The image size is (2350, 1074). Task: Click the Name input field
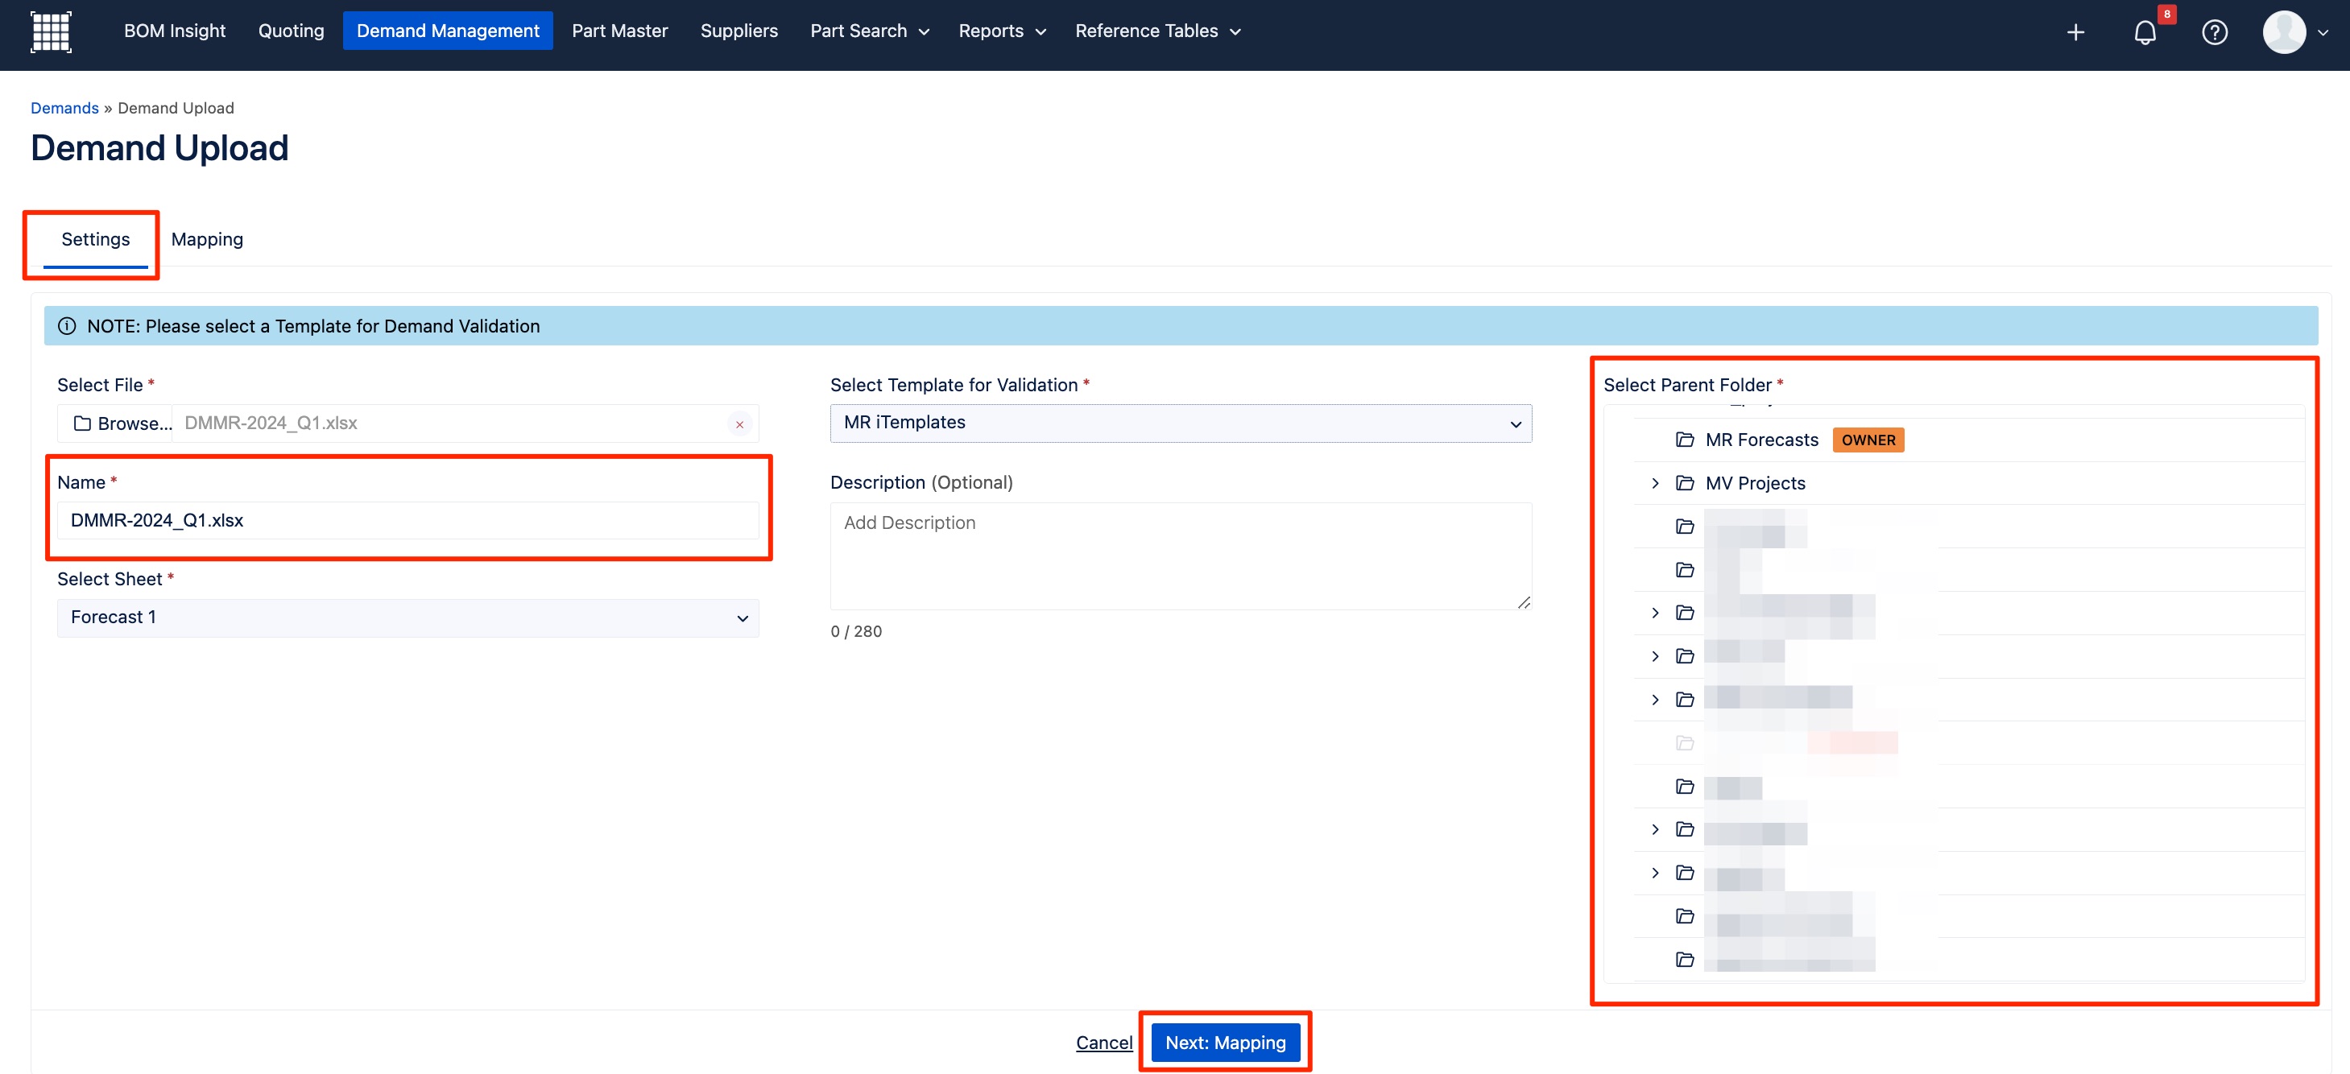coord(408,521)
